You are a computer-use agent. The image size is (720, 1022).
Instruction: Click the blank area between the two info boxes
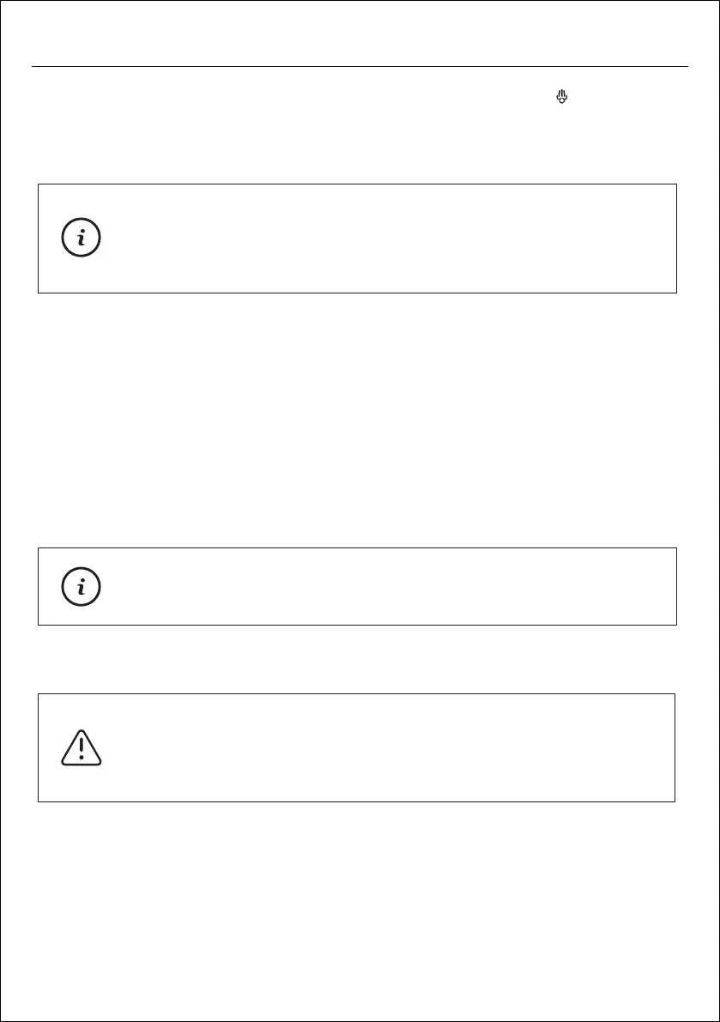(360, 420)
